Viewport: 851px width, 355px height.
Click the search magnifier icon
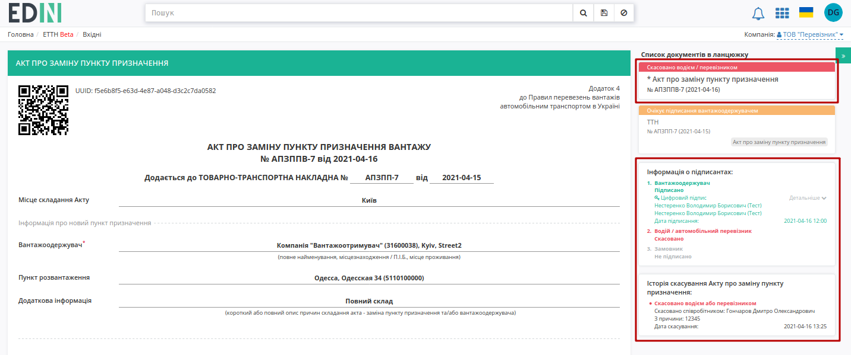tap(583, 12)
